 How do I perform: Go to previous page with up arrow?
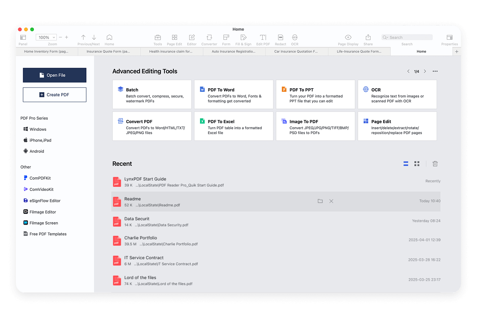click(83, 37)
